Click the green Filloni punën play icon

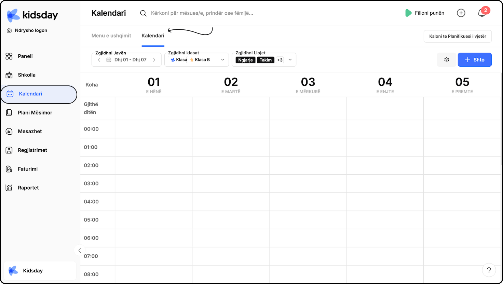tap(408, 13)
